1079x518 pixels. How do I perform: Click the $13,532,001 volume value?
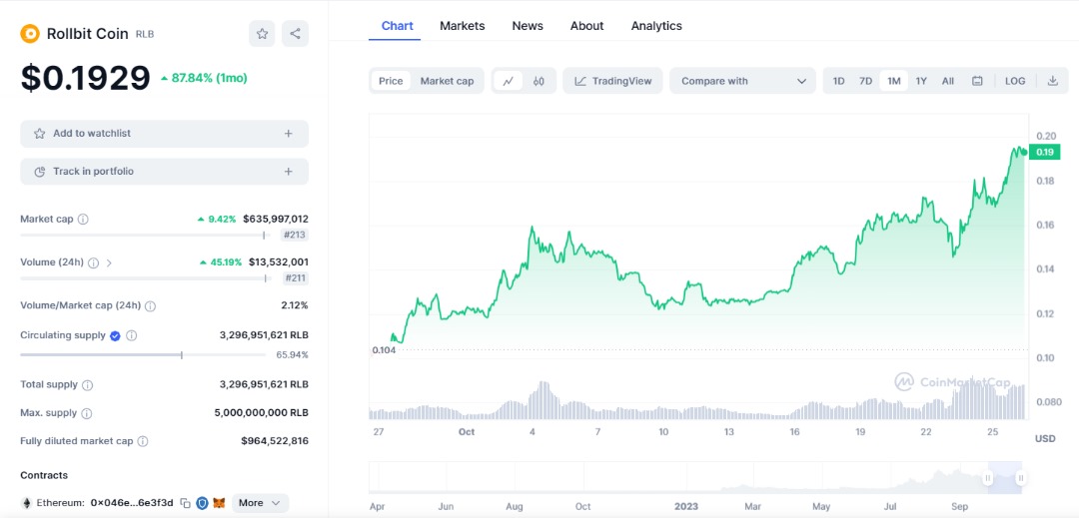coord(278,262)
